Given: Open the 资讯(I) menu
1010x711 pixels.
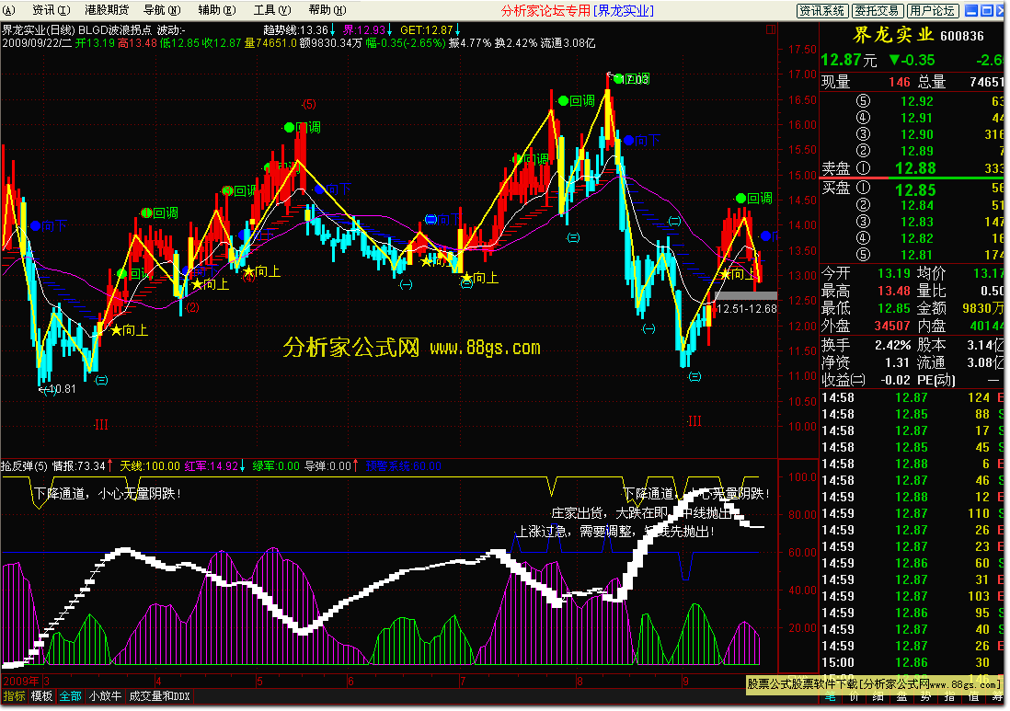Looking at the screenshot, I should point(51,10).
